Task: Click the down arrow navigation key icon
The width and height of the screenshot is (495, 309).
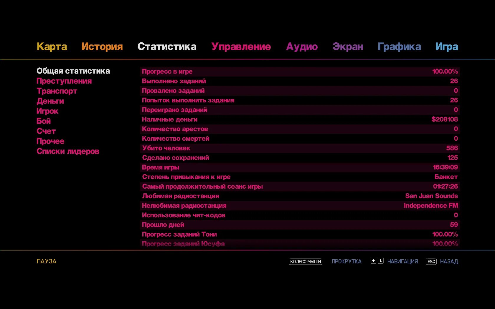Action: coord(381,261)
